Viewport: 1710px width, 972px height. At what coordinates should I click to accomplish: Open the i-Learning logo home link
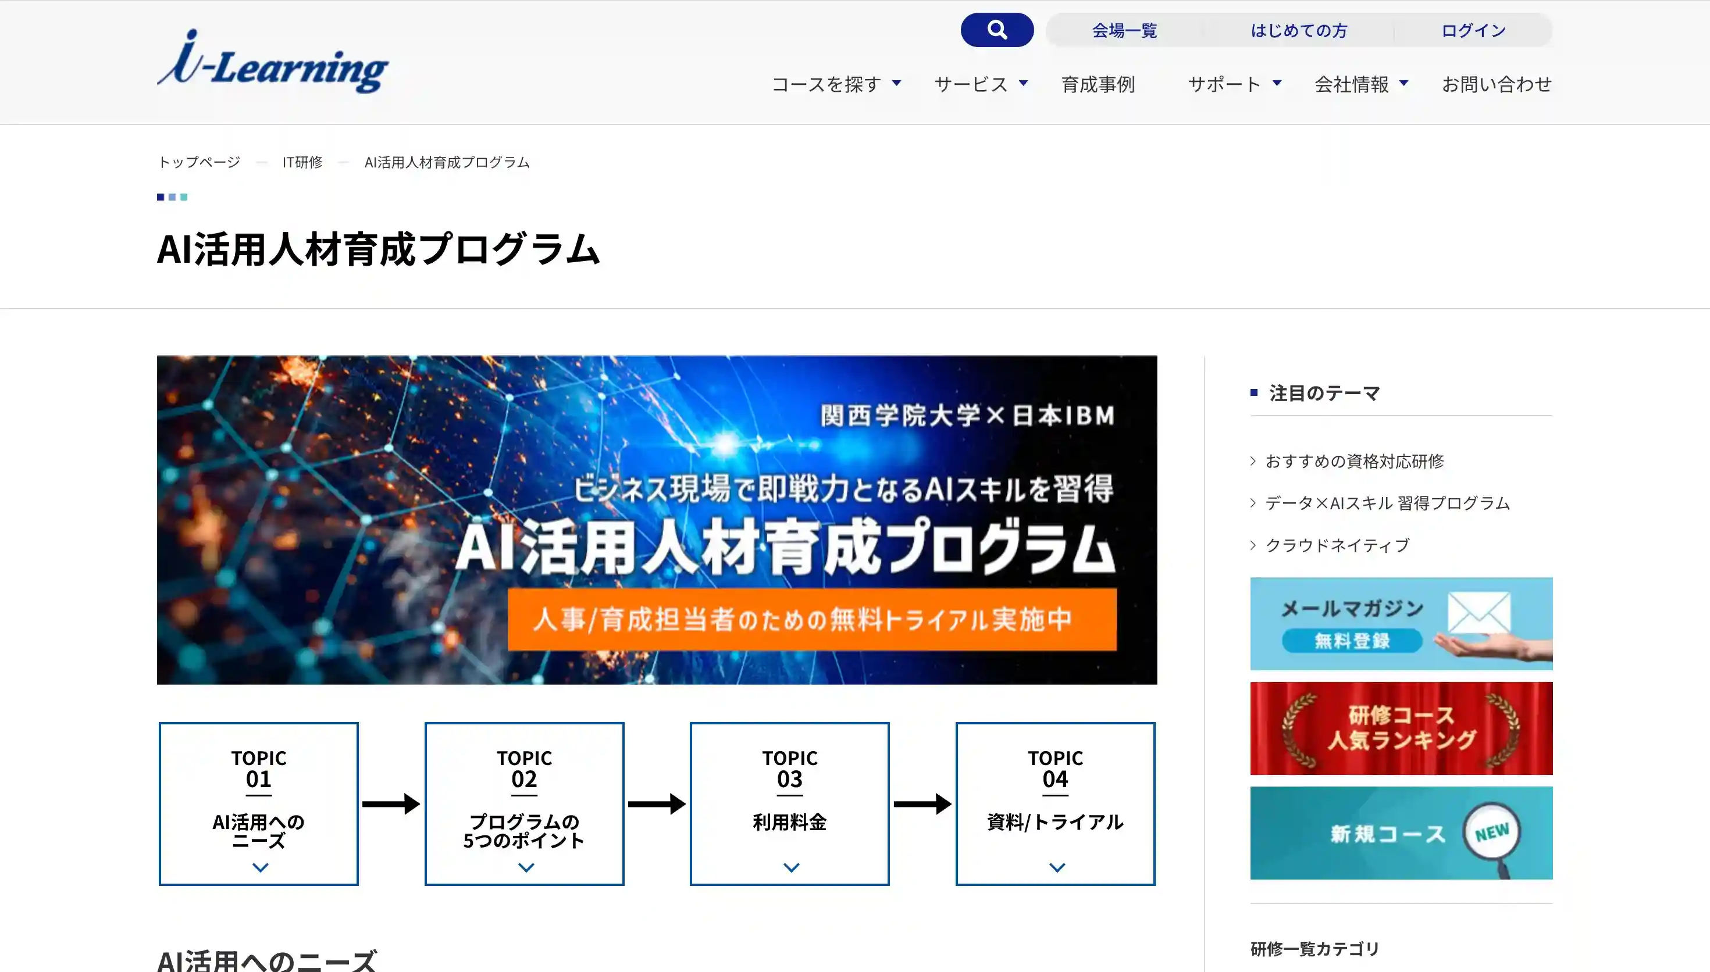[272, 62]
